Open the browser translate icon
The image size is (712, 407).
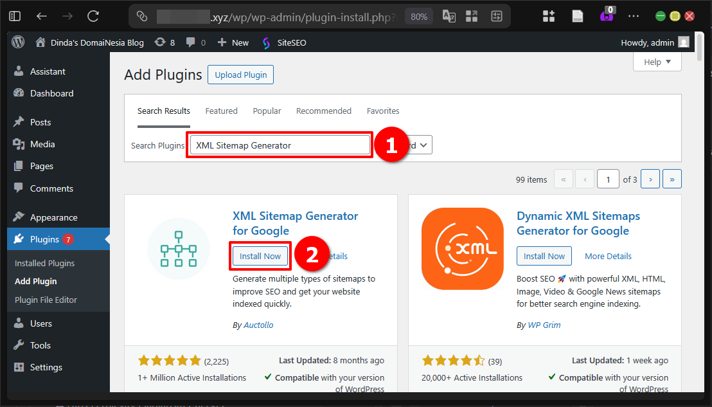449,16
